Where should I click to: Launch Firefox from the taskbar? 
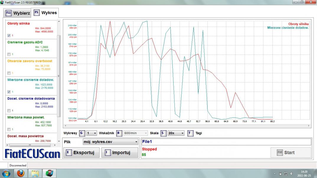20,173
